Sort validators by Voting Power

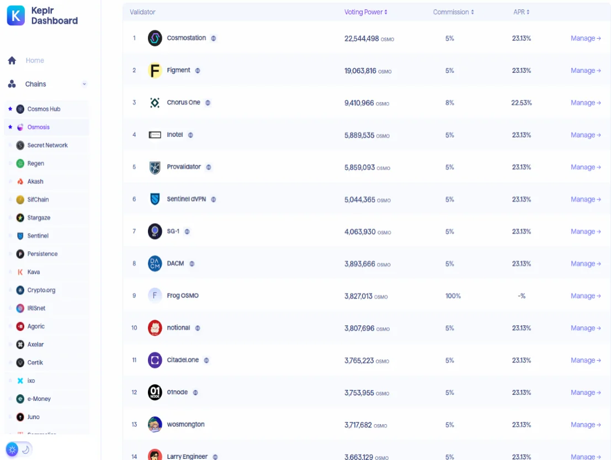pos(365,12)
